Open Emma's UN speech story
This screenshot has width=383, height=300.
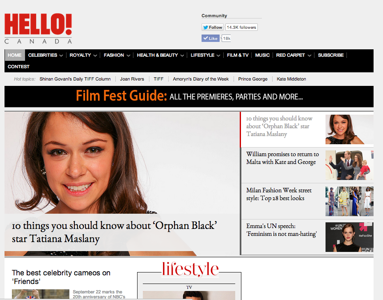pyautogui.click(x=281, y=230)
